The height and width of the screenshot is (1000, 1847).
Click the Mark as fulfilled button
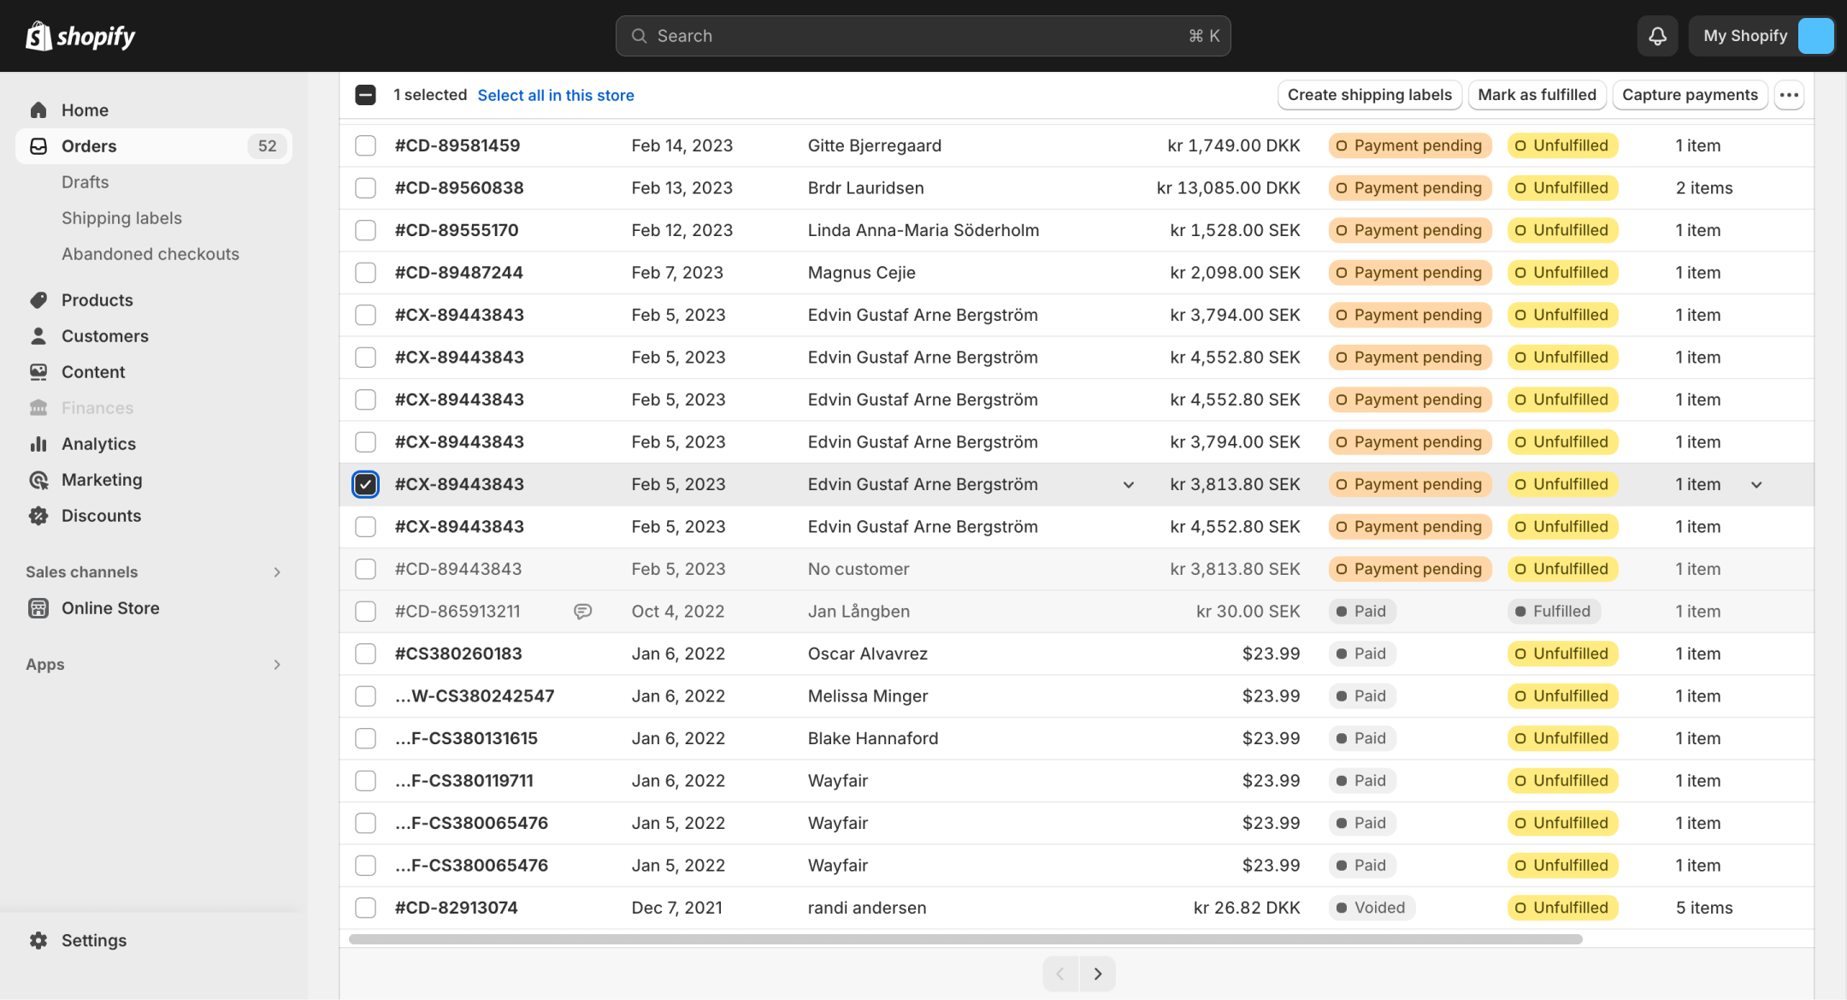tap(1537, 95)
